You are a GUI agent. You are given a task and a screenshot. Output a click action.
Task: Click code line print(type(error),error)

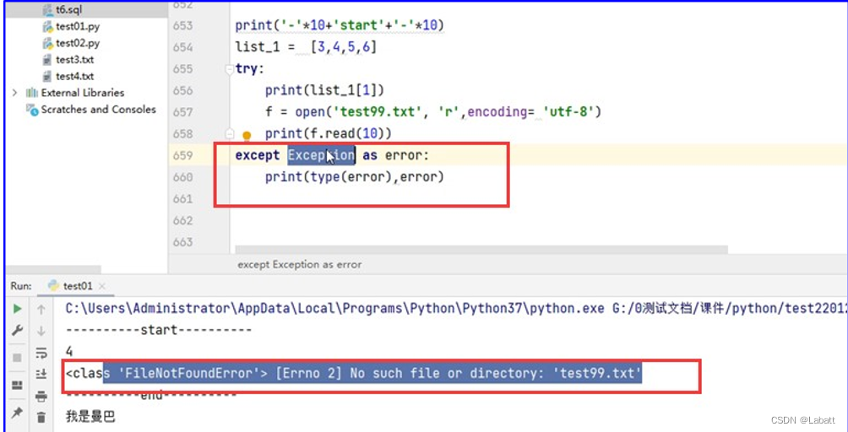click(354, 177)
